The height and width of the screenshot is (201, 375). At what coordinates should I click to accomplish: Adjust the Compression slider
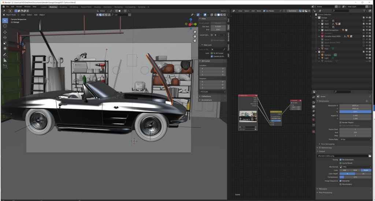[x=355, y=177]
